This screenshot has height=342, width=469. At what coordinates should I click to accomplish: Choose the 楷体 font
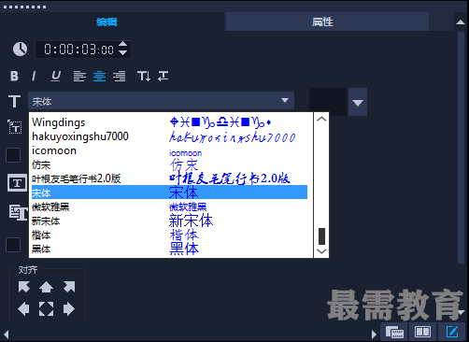169,235
